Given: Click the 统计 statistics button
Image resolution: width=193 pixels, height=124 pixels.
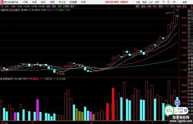Looking at the screenshot, I should click(x=155, y=6).
